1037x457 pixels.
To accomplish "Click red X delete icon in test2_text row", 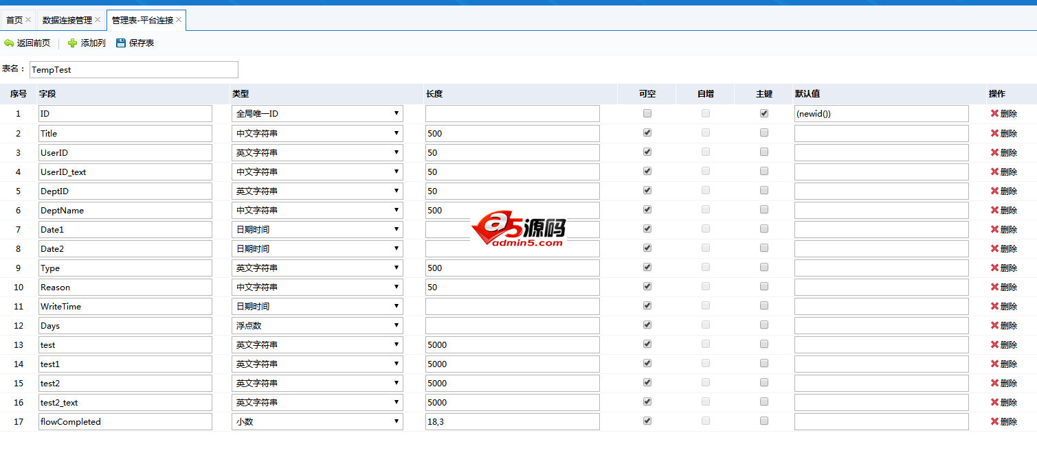I will click(994, 402).
